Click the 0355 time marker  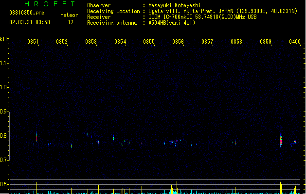coord(149,42)
